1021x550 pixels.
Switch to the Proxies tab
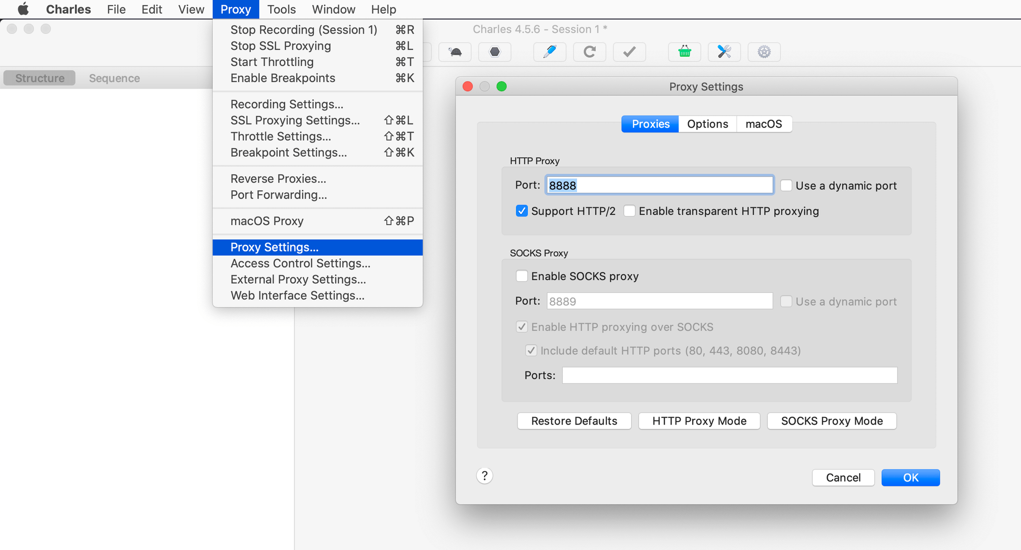650,124
